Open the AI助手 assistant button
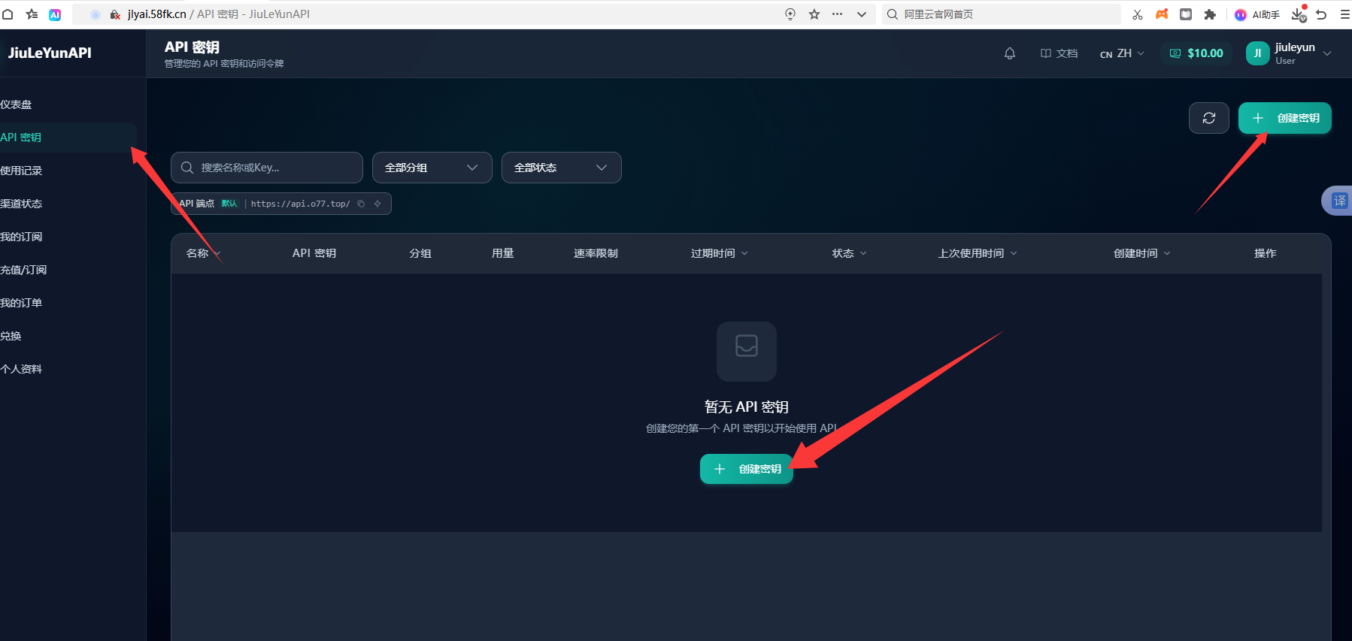 (x=1257, y=14)
